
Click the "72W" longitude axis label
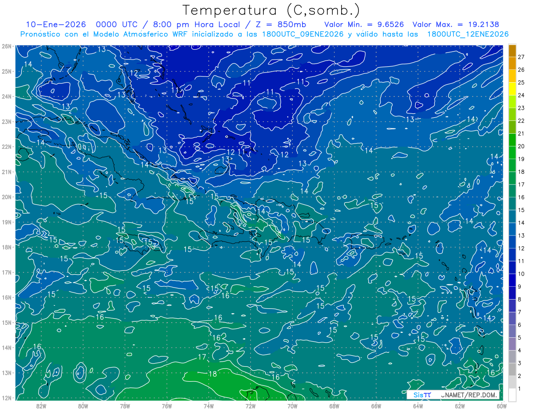[251, 406]
